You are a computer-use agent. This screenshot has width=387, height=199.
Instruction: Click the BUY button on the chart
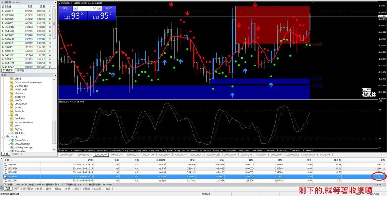(109, 8)
